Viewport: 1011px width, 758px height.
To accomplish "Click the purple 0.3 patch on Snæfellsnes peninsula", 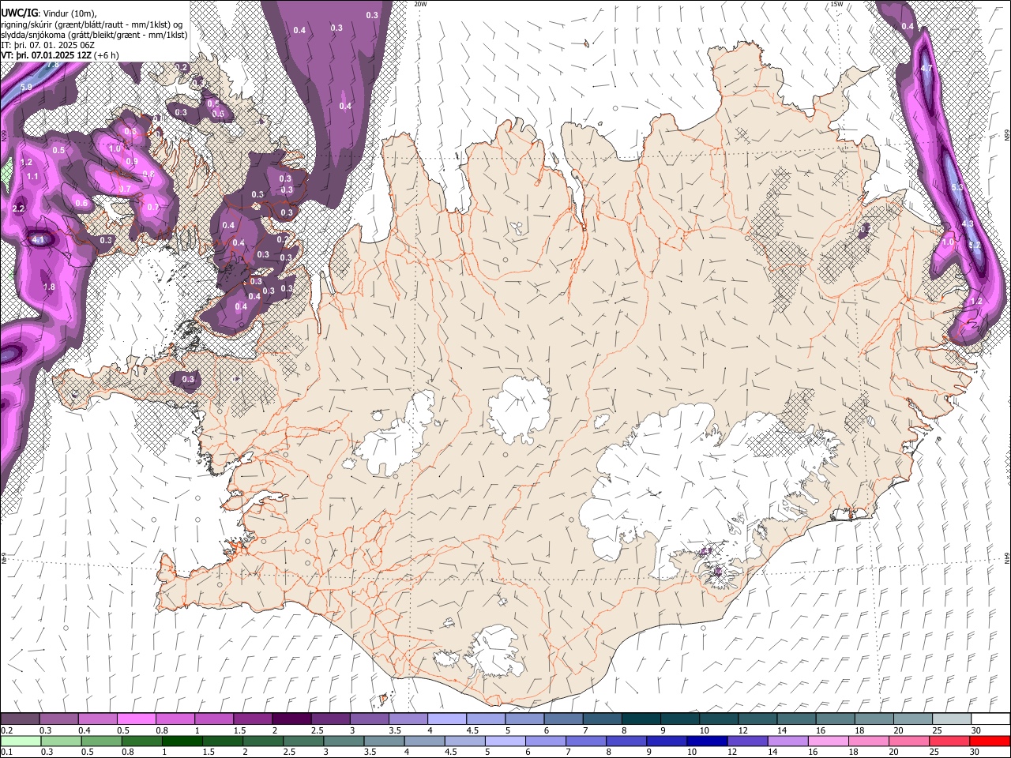I will [x=187, y=381].
